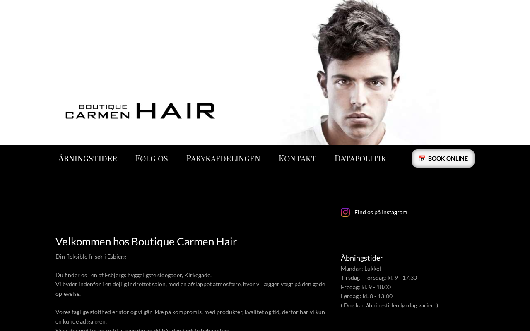Click the Lørdag kl. 8 - 13:00 line
The height and width of the screenshot is (331, 530).
point(367,296)
